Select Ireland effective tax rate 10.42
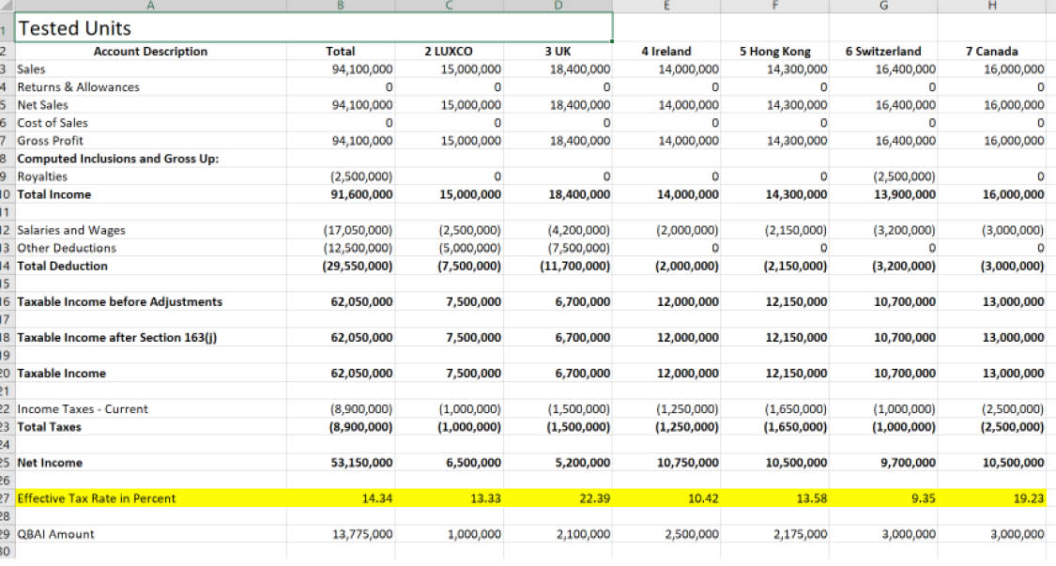1056x566 pixels. point(666,497)
